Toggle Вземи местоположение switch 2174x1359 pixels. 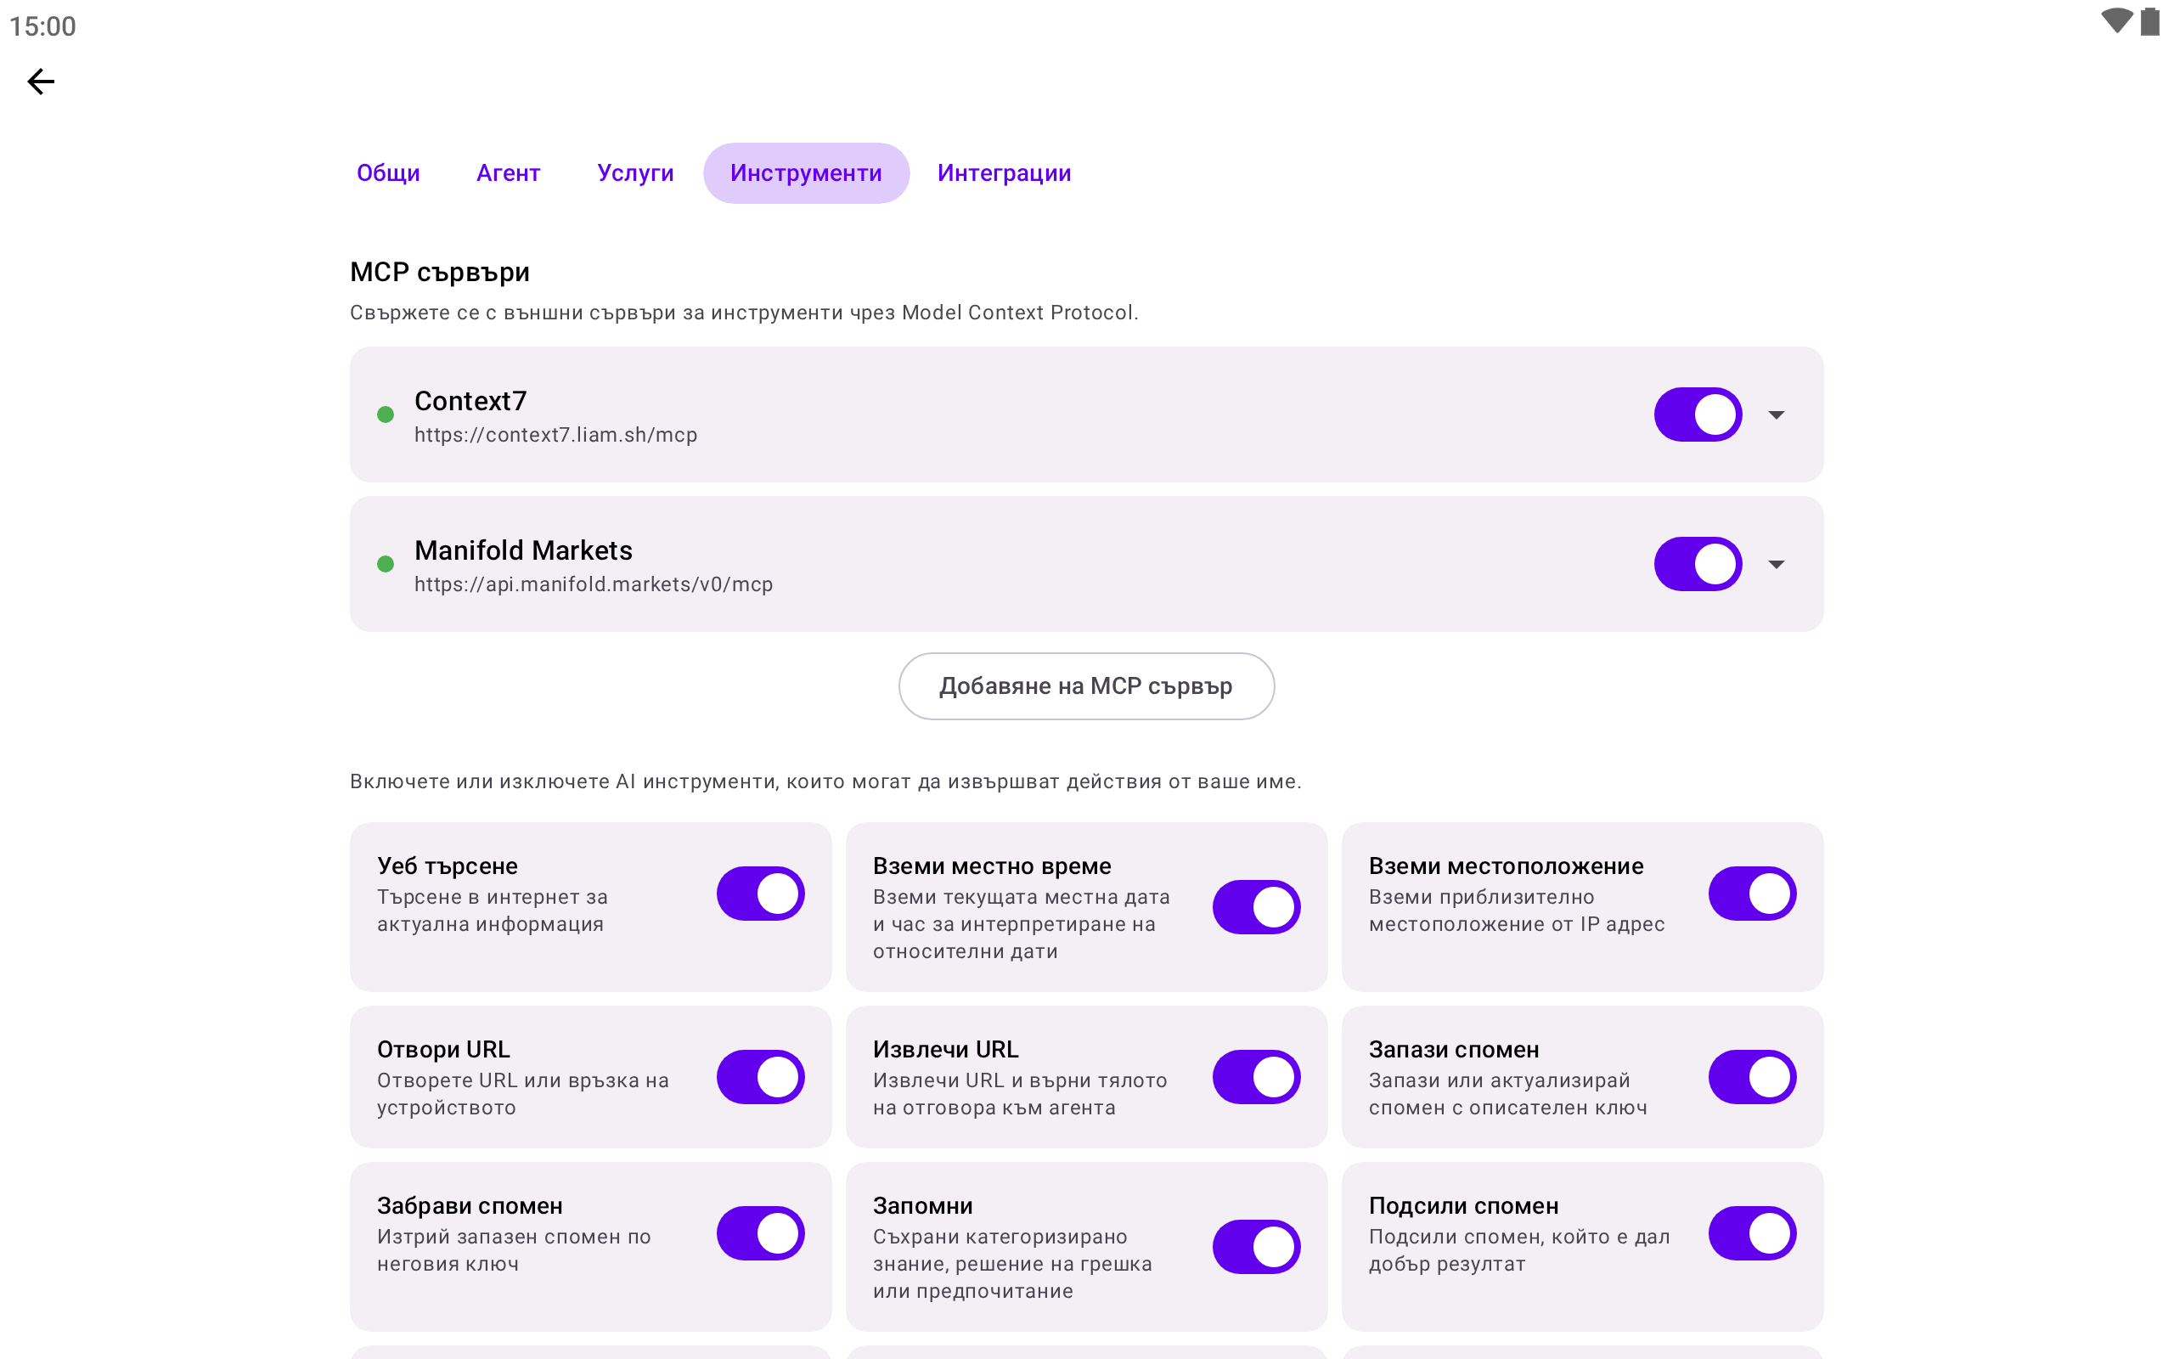[1752, 894]
